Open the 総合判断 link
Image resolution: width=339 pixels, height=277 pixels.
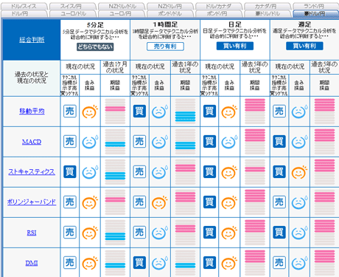coord(32,40)
